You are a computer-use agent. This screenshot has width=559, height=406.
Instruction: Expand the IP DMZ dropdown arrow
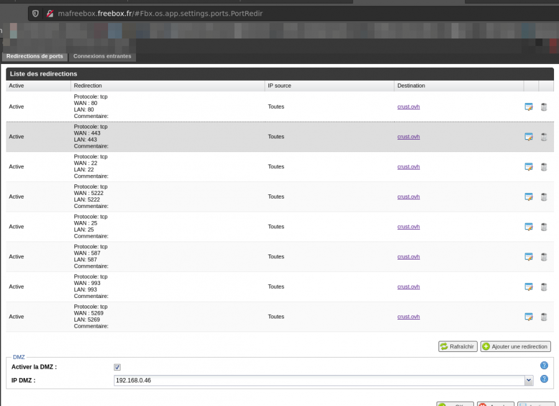(529, 380)
